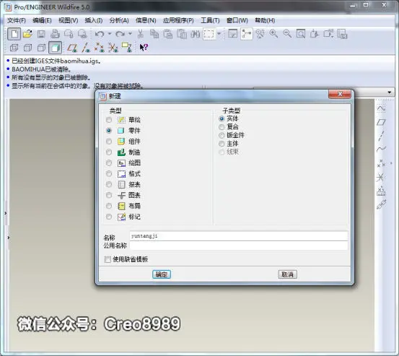Viewport: 399px width, 356px height.
Task: Select the shaded display mode icon
Action: (56, 48)
